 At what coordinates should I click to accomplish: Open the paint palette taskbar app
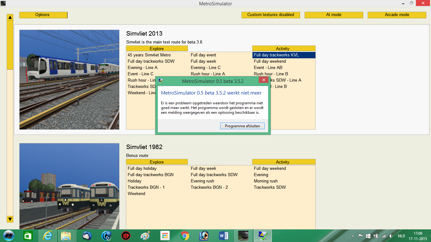click(x=145, y=235)
